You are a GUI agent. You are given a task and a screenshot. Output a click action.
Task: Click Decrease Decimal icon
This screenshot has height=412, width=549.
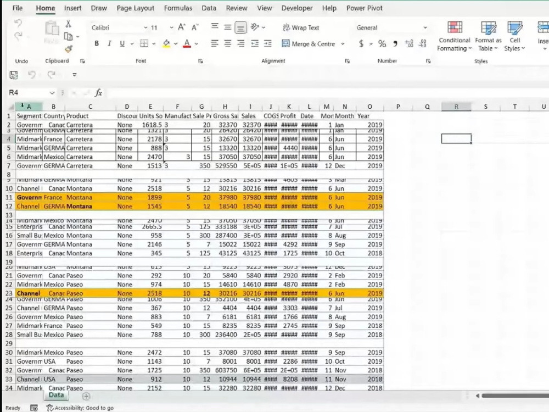[x=423, y=43]
